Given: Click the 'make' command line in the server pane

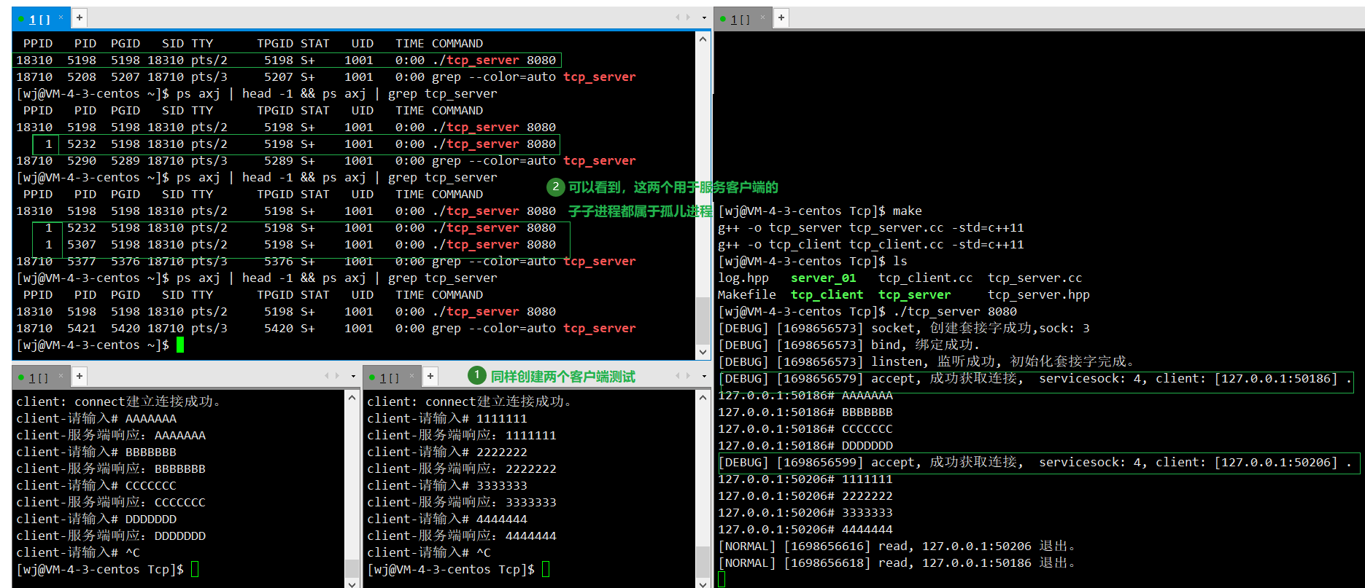Looking at the screenshot, I should 820,211.
